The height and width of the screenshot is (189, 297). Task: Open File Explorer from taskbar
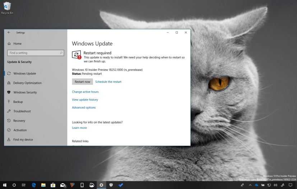43,185
